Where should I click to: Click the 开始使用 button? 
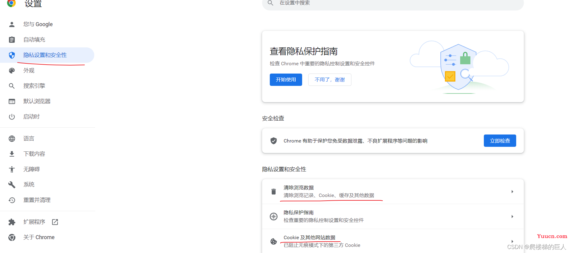(286, 80)
